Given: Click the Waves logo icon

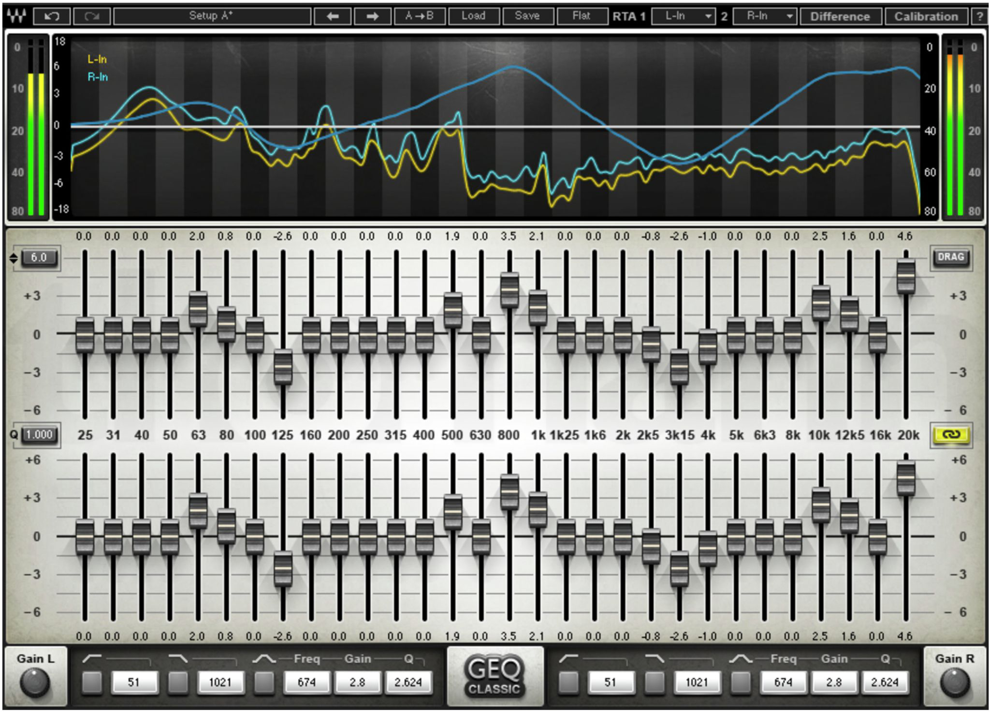Looking at the screenshot, I should pos(15,16).
